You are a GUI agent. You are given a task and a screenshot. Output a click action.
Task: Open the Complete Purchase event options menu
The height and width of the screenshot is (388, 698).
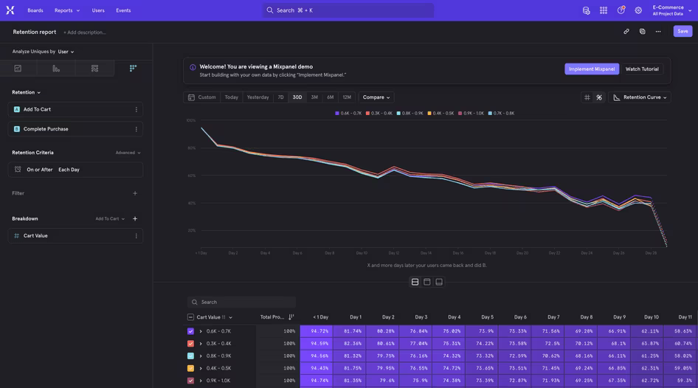(x=137, y=129)
